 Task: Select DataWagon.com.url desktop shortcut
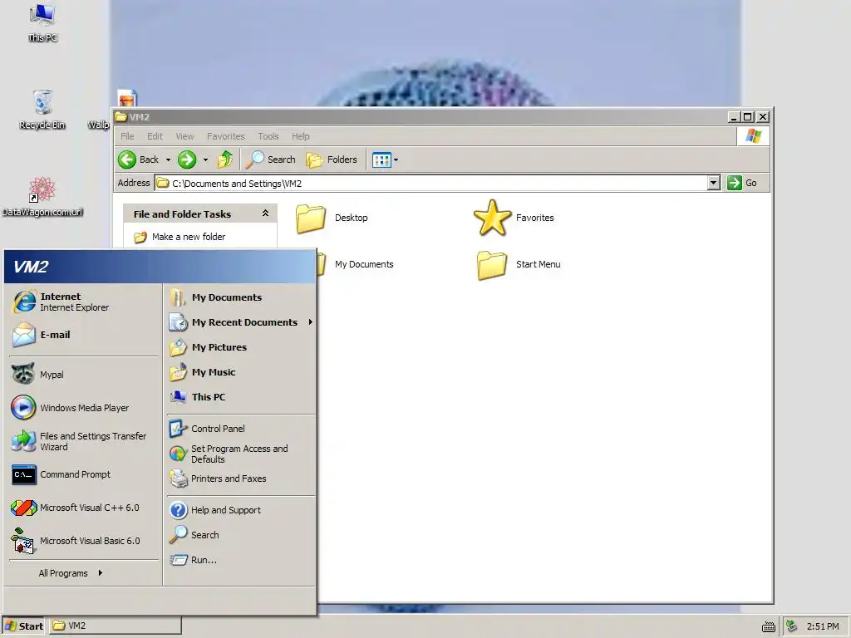(x=42, y=197)
